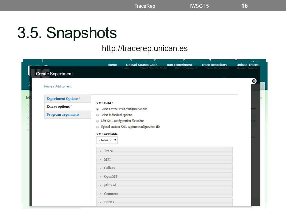Screen dimensions: 286x214
Task: Click the tracerep.unican.es URL text
Action: [x=145, y=48]
